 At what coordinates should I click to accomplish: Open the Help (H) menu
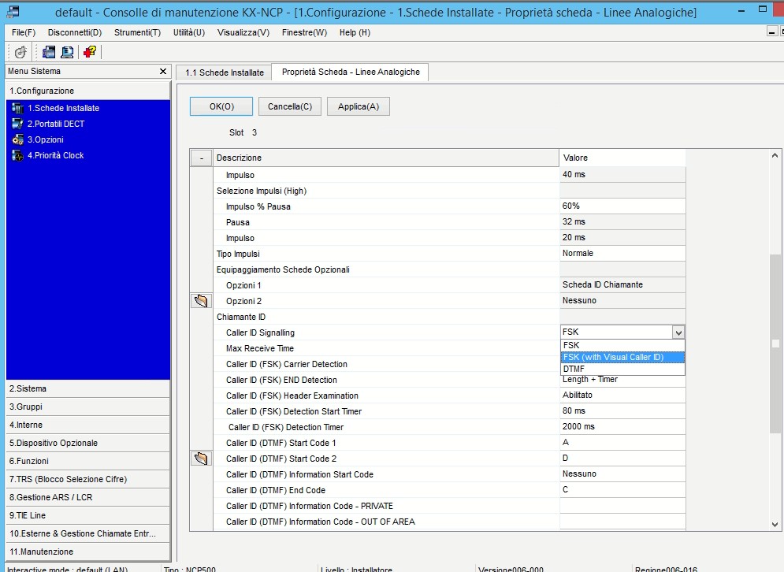[355, 32]
